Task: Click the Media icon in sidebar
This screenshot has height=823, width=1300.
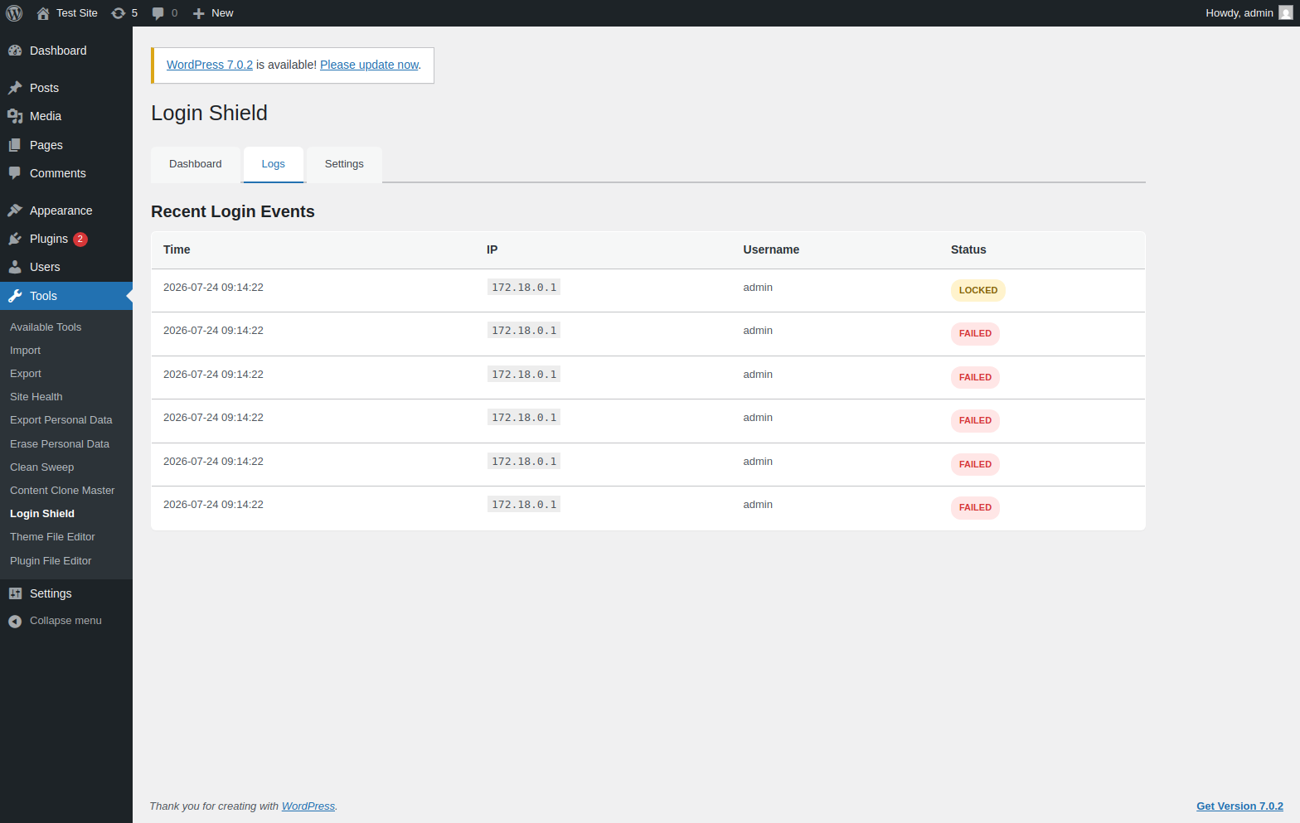Action: (x=15, y=116)
